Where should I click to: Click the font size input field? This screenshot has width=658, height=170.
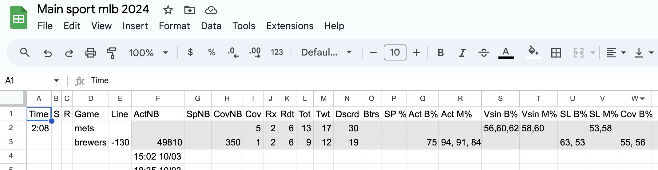pyautogui.click(x=395, y=52)
